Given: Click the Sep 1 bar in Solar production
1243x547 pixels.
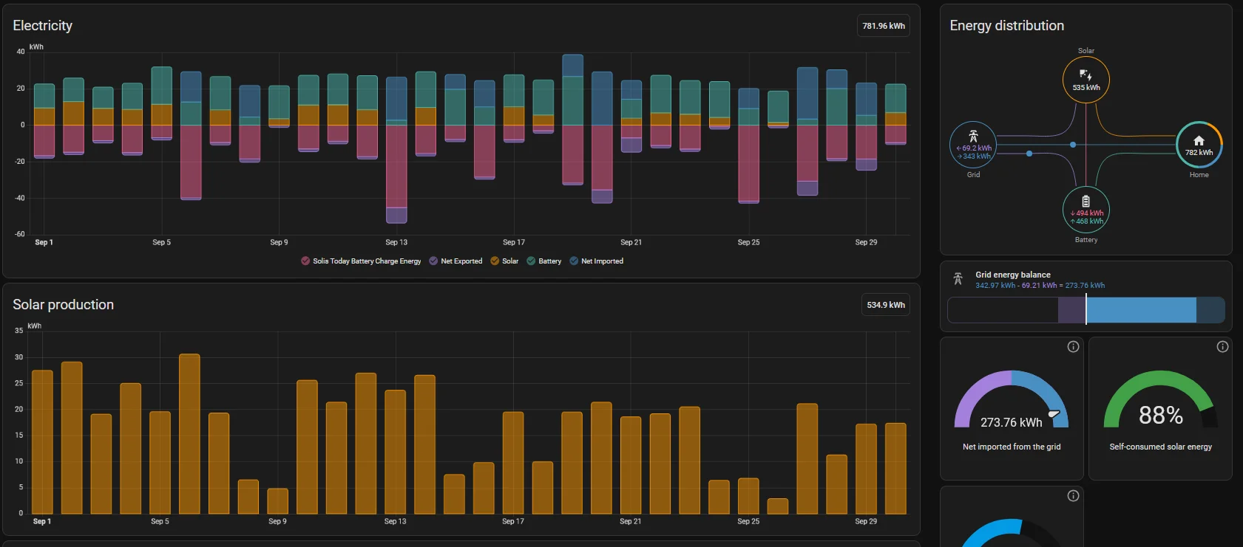Looking at the screenshot, I should pyautogui.click(x=42, y=442).
